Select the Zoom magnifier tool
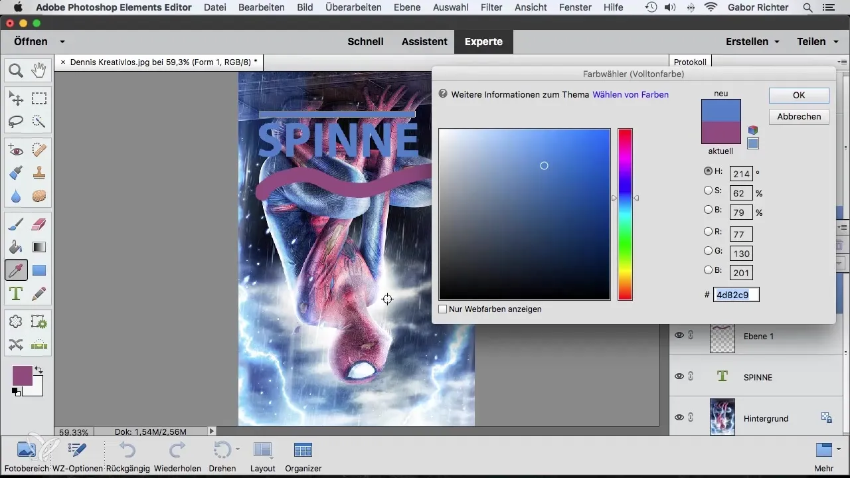The width and height of the screenshot is (850, 478). 16,70
